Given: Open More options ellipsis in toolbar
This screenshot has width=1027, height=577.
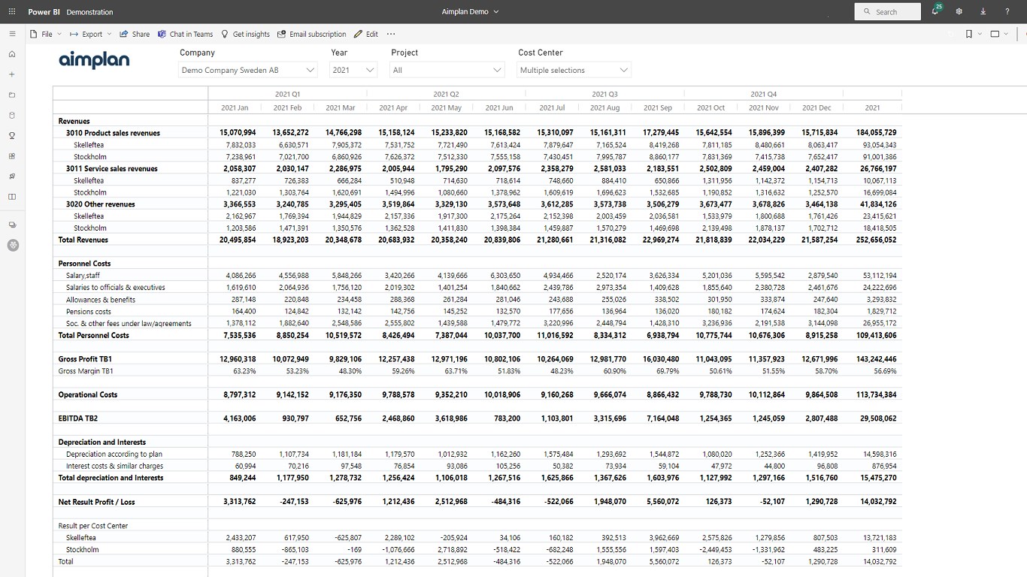Looking at the screenshot, I should coord(391,34).
